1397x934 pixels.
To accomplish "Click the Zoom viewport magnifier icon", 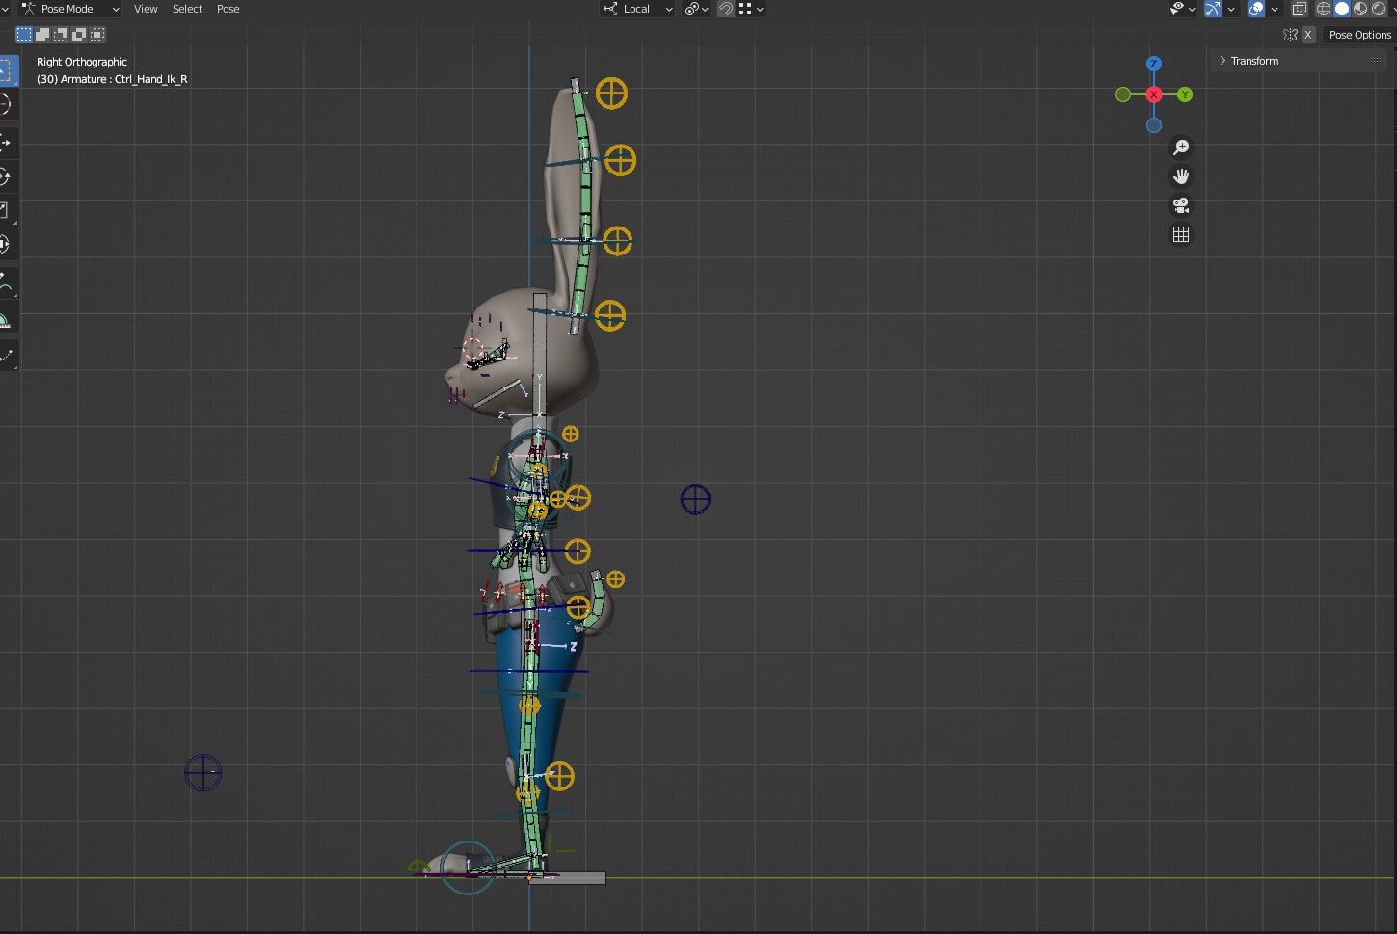I will pos(1181,147).
